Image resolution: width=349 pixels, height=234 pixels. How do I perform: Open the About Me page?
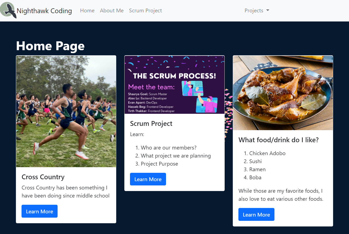[x=112, y=10]
